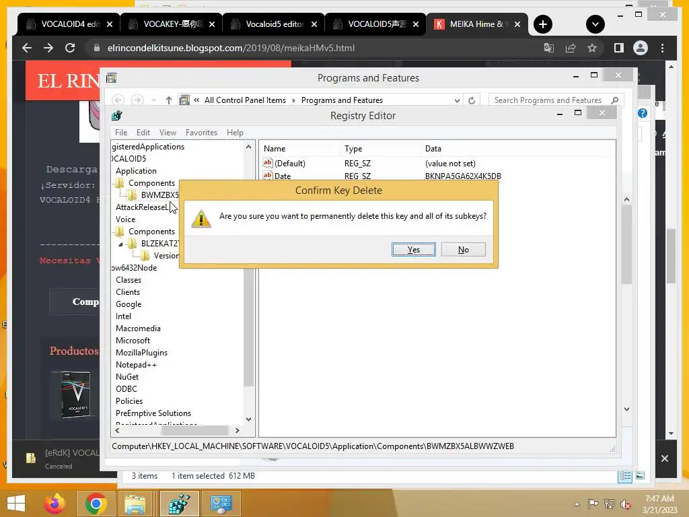The width and height of the screenshot is (689, 517).
Task: Select the Google key in the tree
Action: click(129, 304)
